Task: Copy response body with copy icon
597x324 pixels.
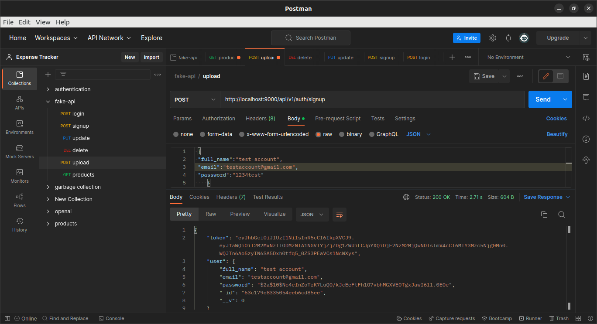Action: coord(544,215)
